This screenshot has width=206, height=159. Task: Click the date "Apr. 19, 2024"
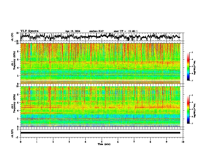[x=73, y=31]
